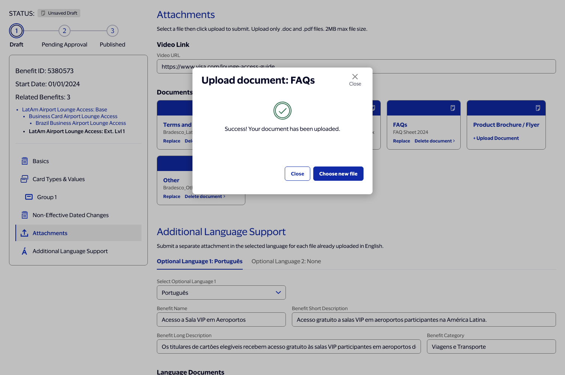
Task: Click the Unsaved Draft status icon
Action: [x=43, y=13]
